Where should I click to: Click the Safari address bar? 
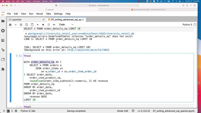(x=99, y=6)
